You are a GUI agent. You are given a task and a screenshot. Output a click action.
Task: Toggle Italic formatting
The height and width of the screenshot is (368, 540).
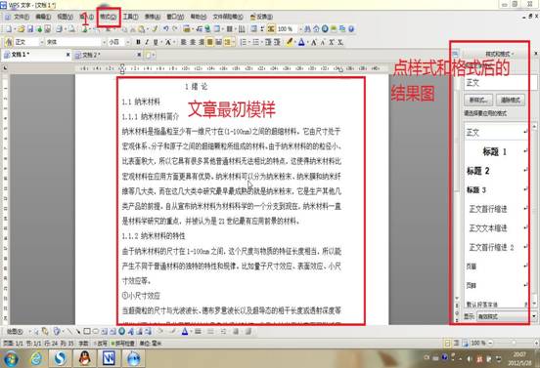(147, 42)
